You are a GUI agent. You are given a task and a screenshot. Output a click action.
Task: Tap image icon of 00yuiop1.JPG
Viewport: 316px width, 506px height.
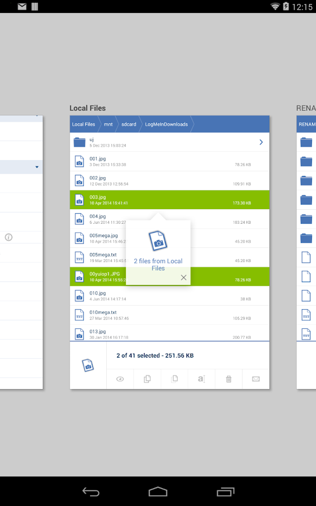79,277
